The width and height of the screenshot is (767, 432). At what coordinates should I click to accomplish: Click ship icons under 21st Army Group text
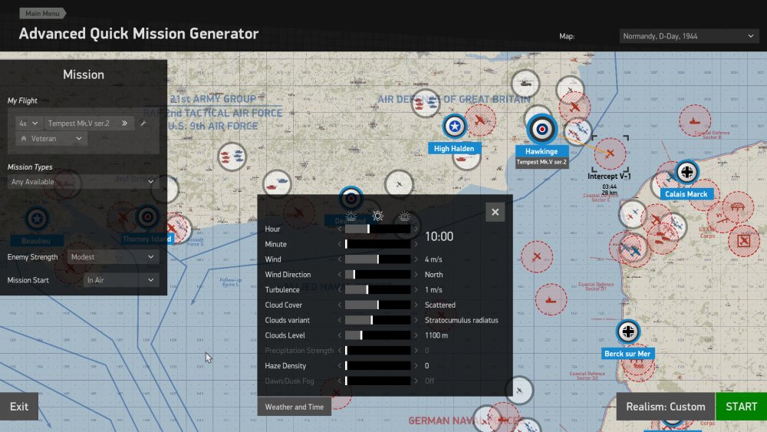(x=232, y=157)
